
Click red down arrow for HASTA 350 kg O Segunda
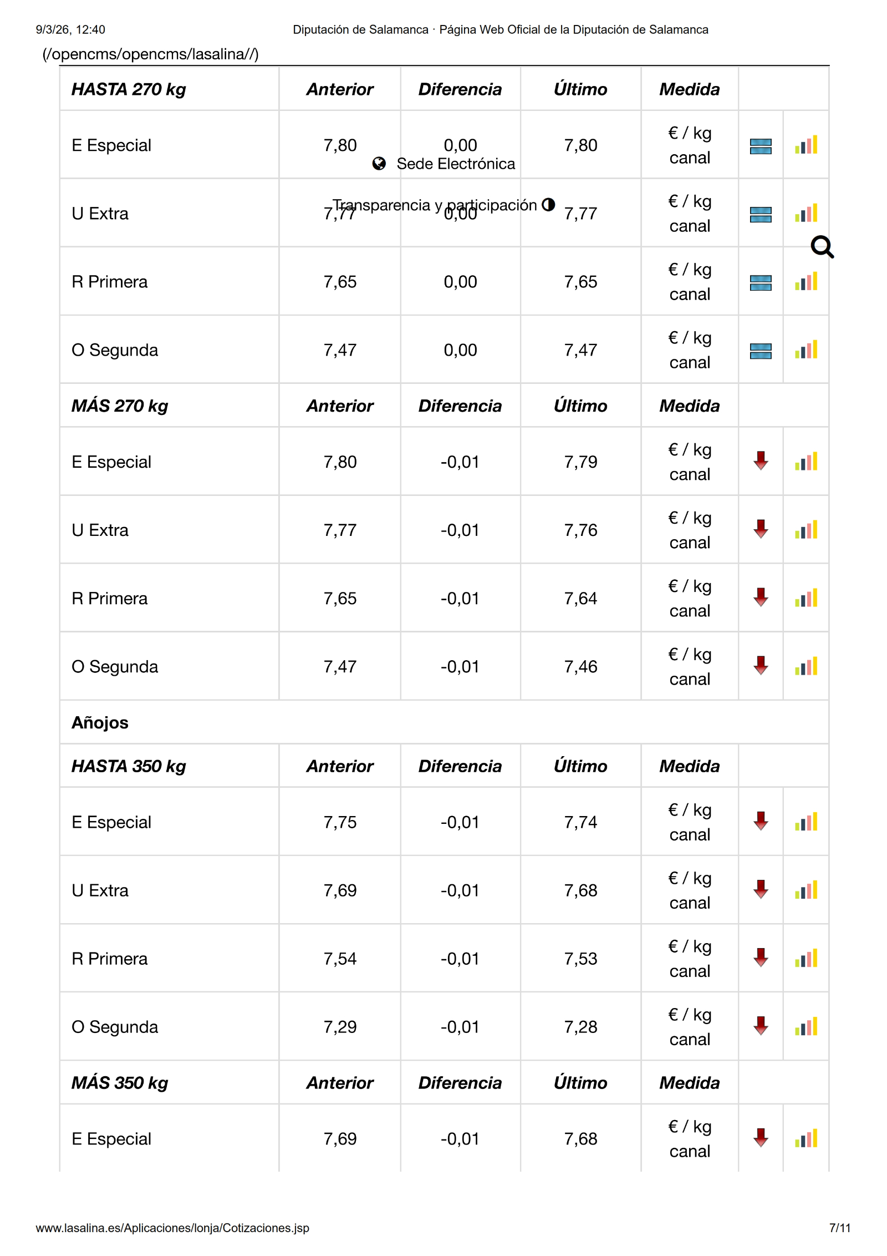(x=761, y=1026)
